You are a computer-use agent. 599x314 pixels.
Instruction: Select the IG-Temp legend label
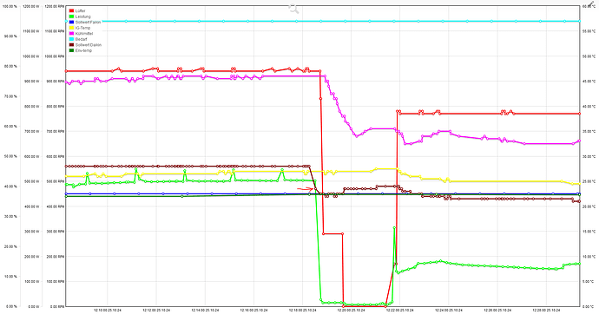point(82,28)
